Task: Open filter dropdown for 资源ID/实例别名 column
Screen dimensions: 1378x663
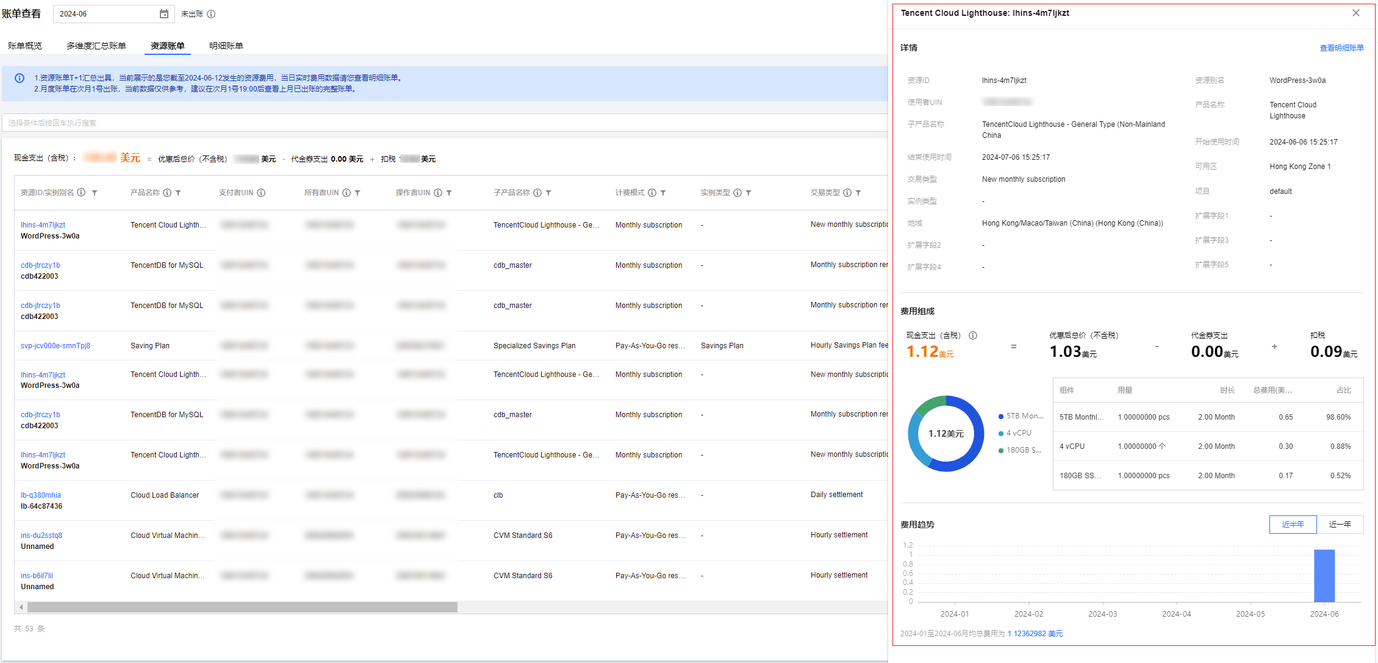Action: click(95, 193)
